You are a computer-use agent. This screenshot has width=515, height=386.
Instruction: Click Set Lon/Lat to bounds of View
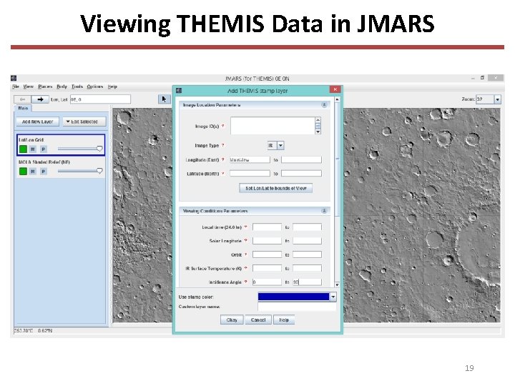pyautogui.click(x=276, y=188)
